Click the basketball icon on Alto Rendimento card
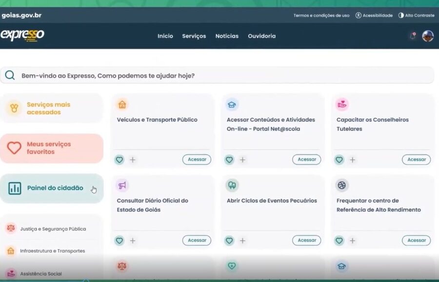Image resolution: width=439 pixels, height=282 pixels. pos(342,185)
